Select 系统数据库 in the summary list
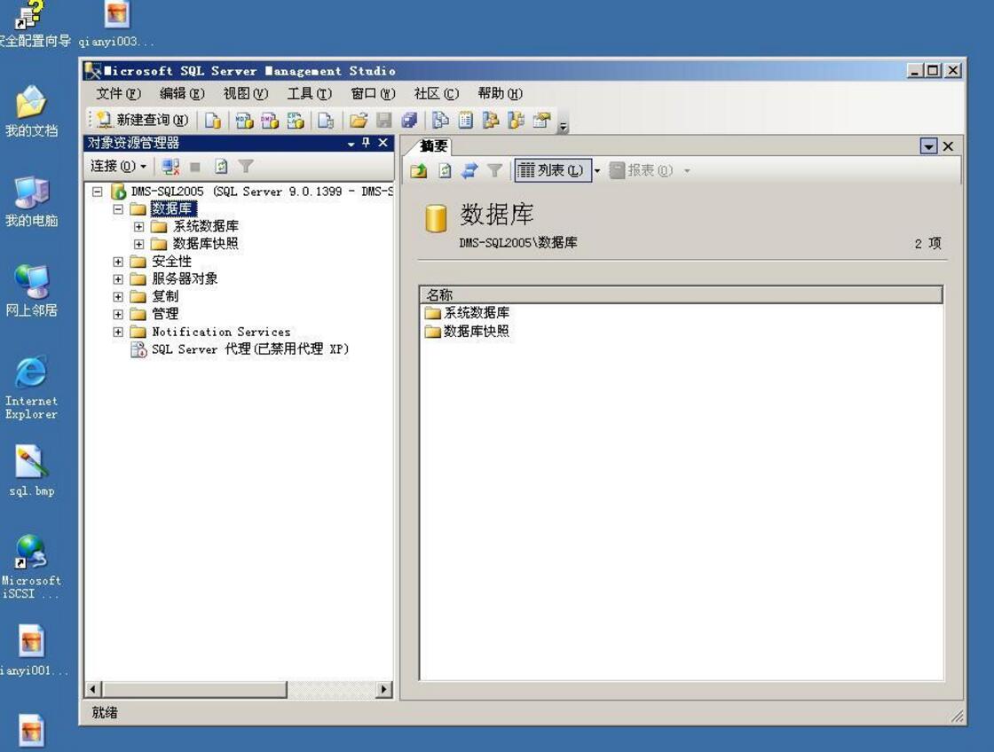The image size is (994, 752). 468,312
